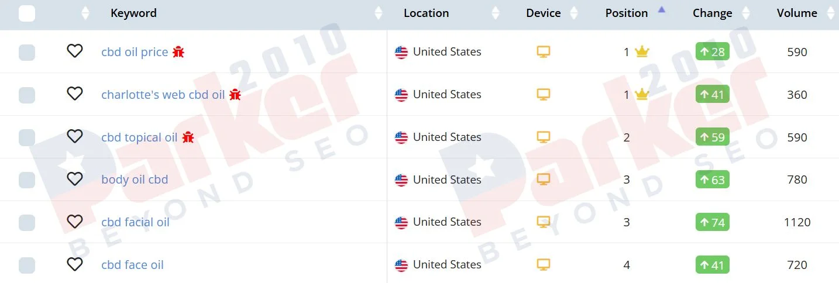Open the 'body oil cbd' keyword link
The height and width of the screenshot is (283, 839).
(x=135, y=180)
